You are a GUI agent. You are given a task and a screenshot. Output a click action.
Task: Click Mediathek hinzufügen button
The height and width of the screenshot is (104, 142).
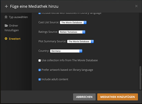point(118,97)
